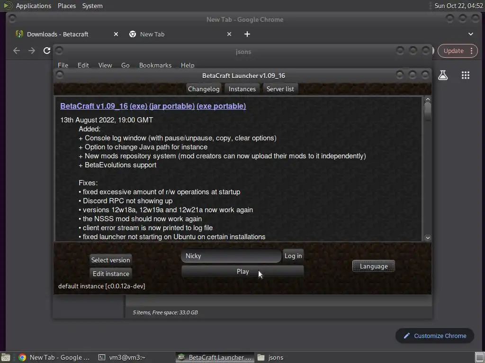Click the changelog scrollbar up arrow
This screenshot has height=363, width=485.
pos(428,99)
